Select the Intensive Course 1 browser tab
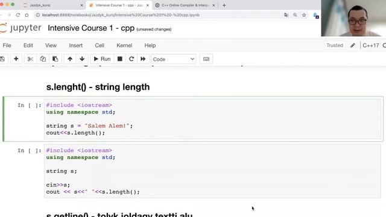This screenshot has width=386, height=217. point(119,5)
